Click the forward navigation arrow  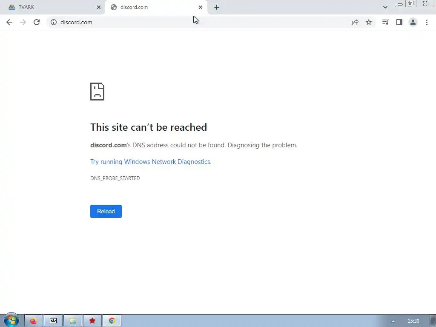23,22
